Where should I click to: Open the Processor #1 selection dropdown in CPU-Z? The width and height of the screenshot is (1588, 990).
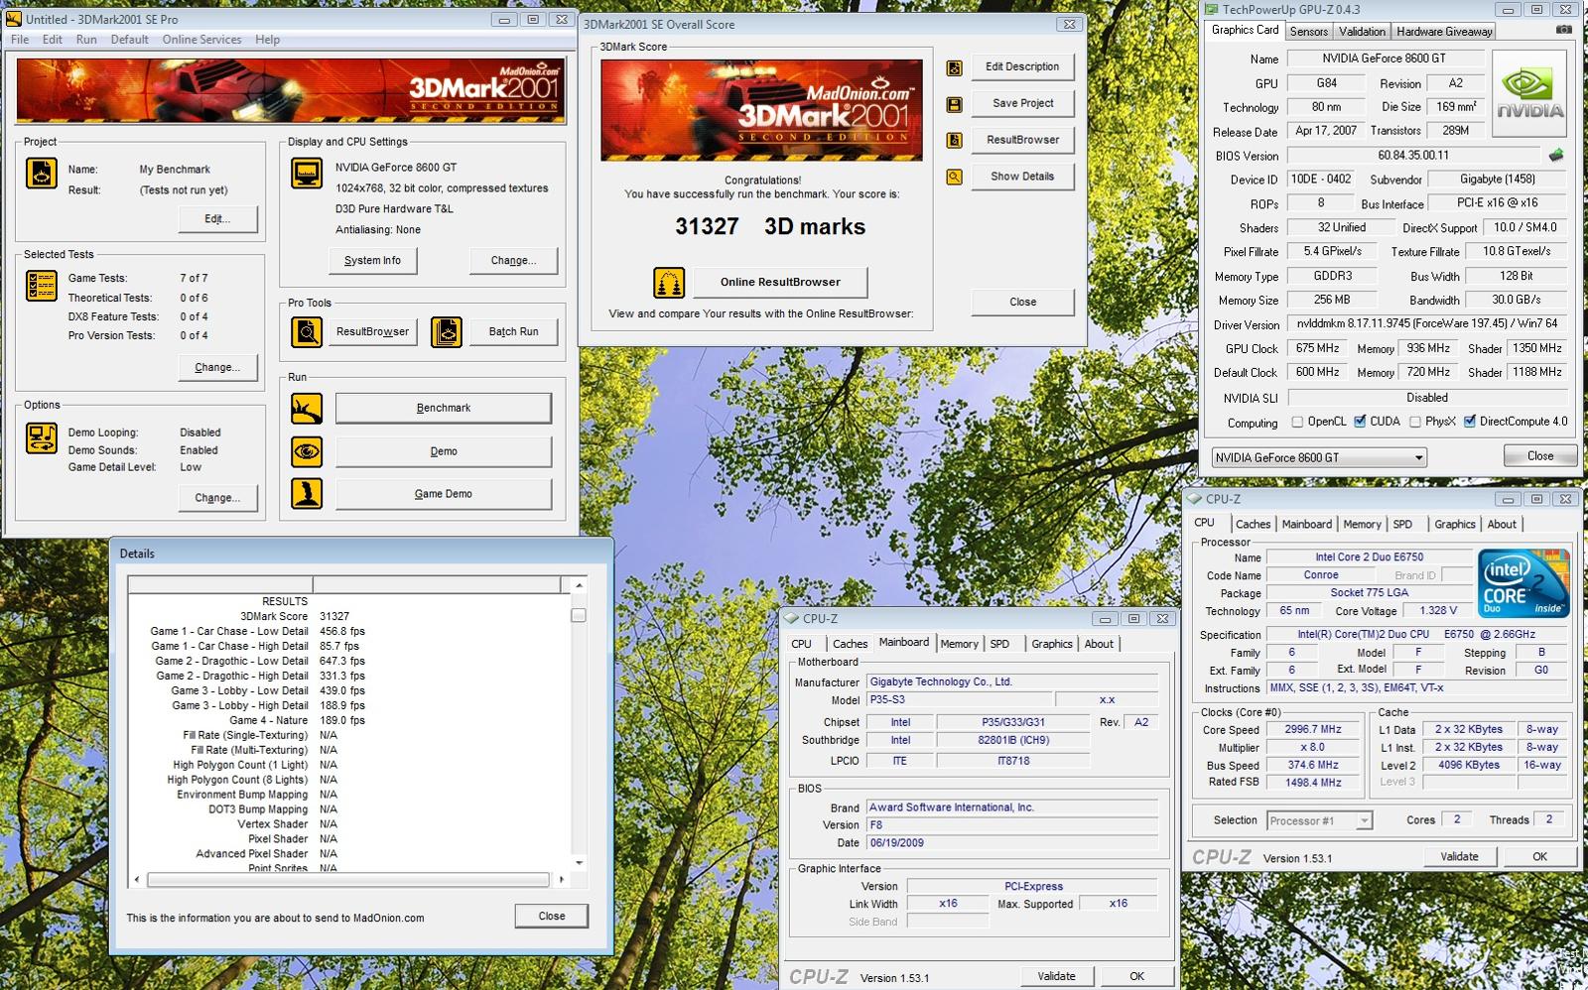click(x=1319, y=820)
